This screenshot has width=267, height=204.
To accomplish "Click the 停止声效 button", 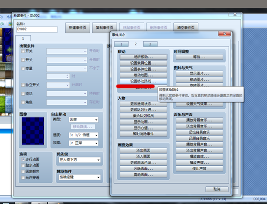I will click(x=199, y=169).
